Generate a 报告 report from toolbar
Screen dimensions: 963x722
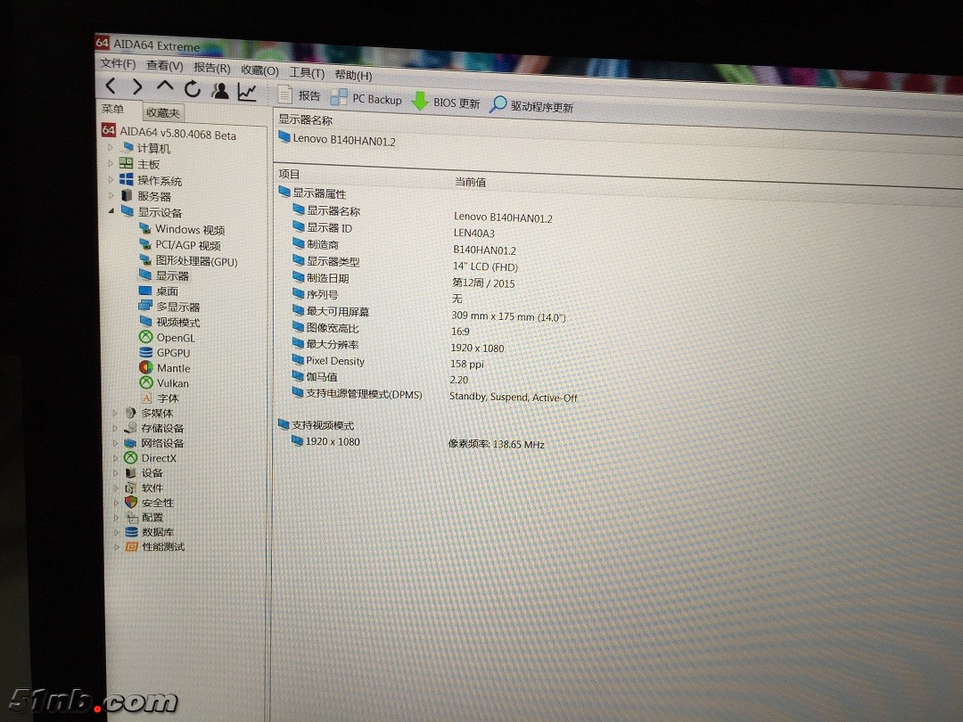pos(299,95)
